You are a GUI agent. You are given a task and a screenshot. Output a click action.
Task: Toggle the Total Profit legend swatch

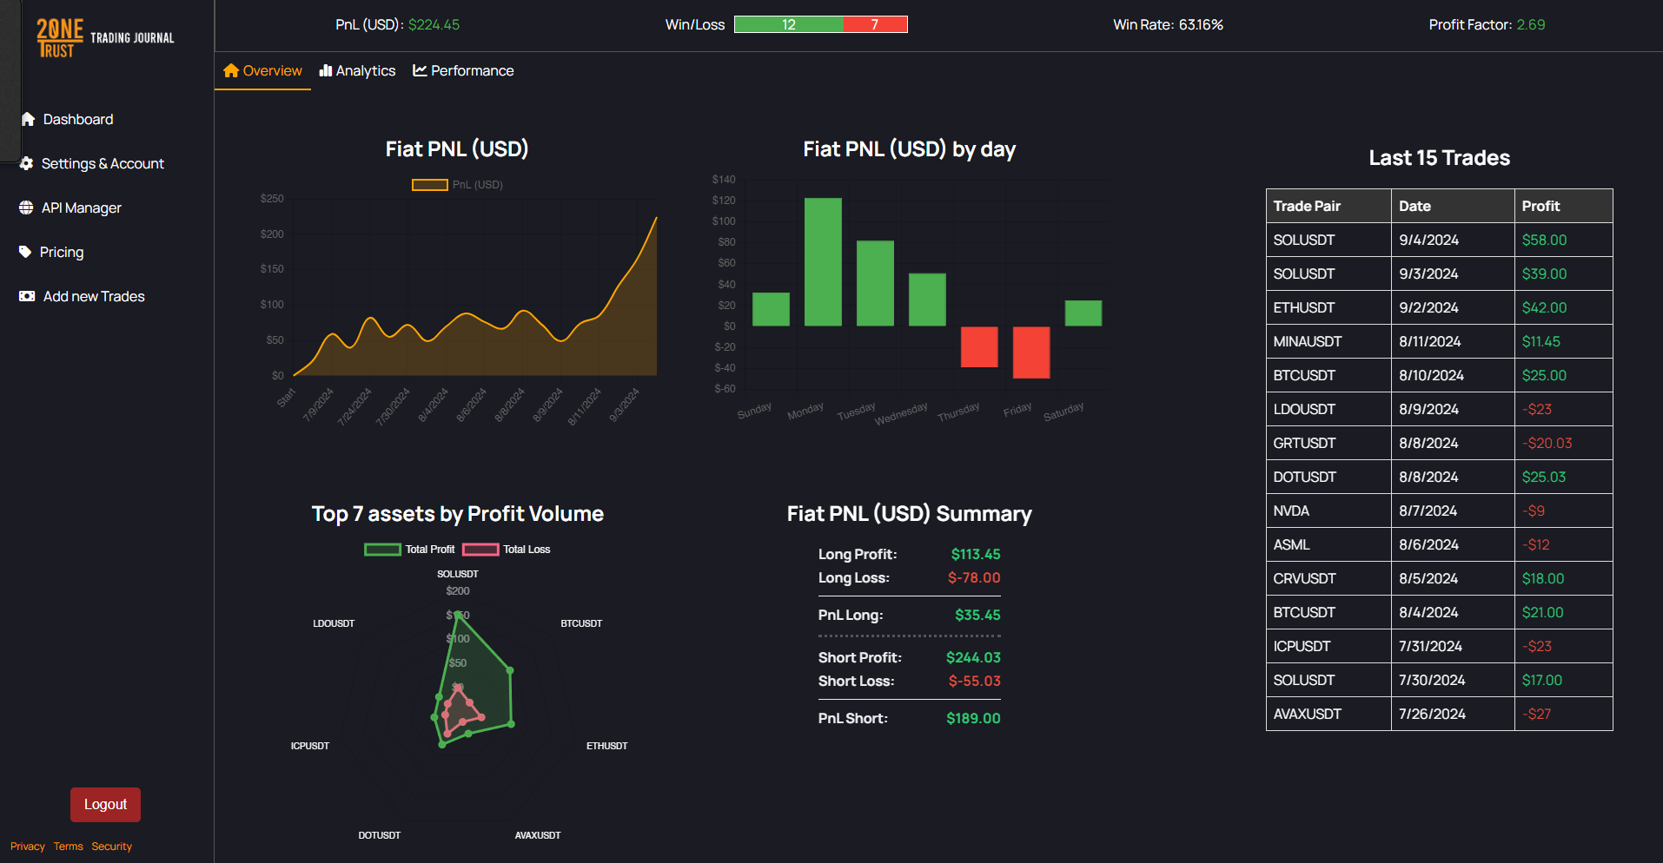382,550
